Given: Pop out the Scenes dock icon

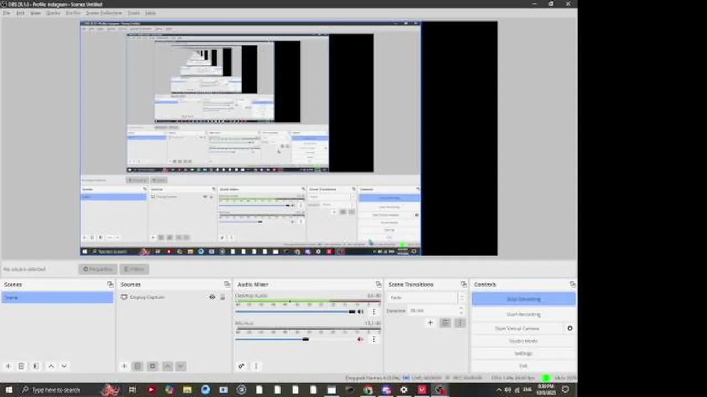Looking at the screenshot, I should (110, 285).
